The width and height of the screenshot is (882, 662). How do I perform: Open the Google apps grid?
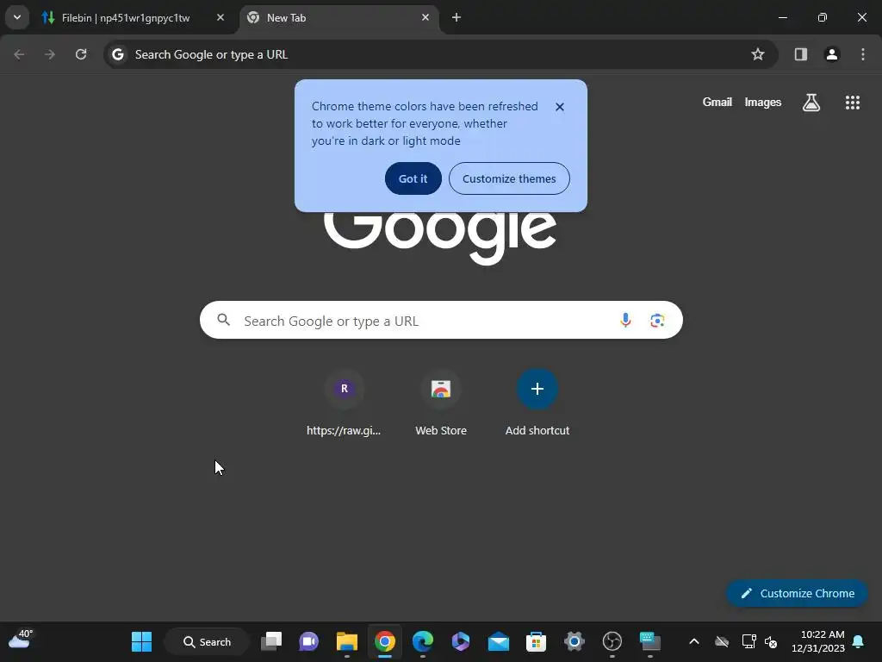click(852, 103)
